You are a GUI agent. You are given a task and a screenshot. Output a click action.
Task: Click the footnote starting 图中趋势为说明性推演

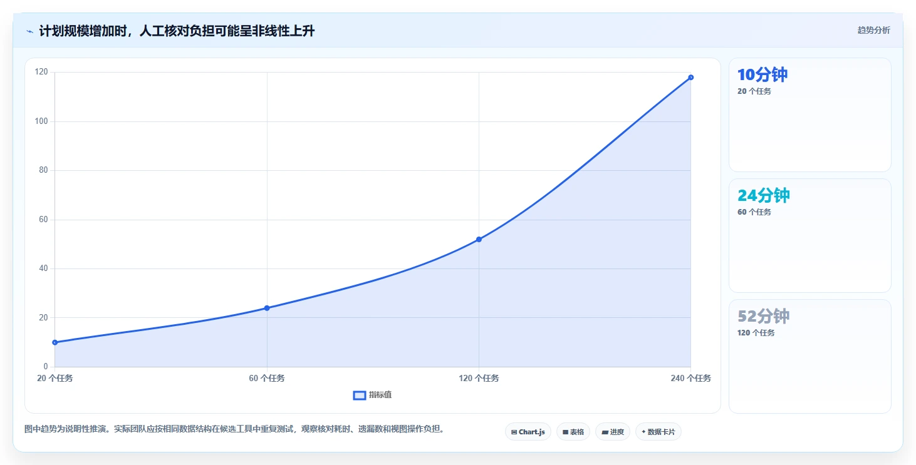coord(234,429)
